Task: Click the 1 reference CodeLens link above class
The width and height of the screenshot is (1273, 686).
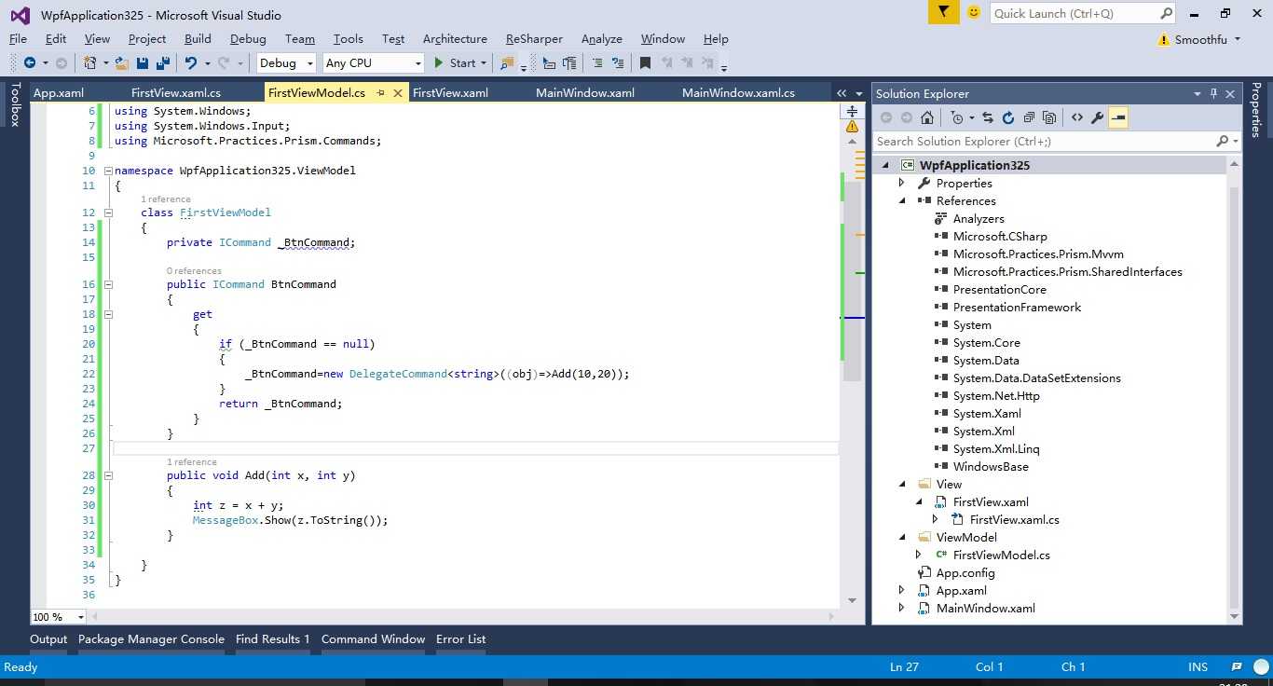Action: coord(166,199)
